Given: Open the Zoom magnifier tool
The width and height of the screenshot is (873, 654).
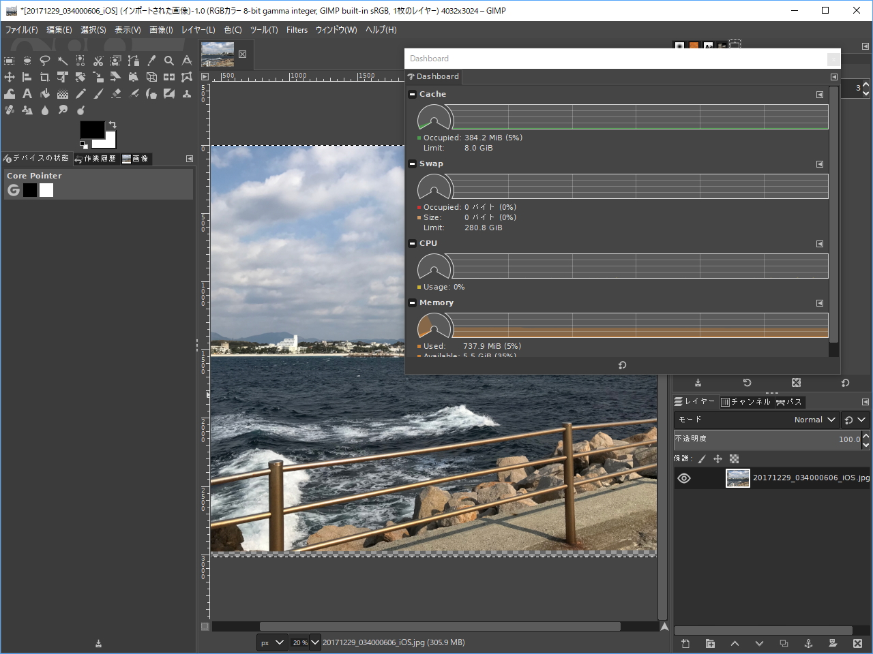Looking at the screenshot, I should tap(168, 61).
